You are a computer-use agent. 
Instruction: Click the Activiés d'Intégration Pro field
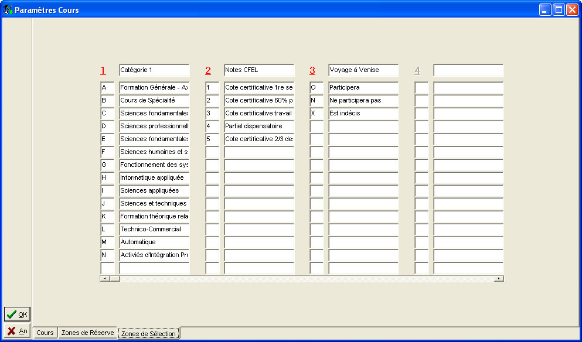[x=154, y=255]
